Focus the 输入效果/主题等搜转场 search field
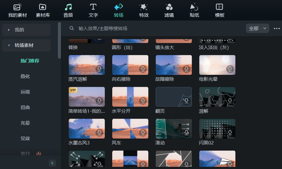The height and width of the screenshot is (169, 282). 103,28
